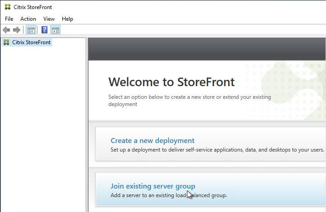This screenshot has width=326, height=212.
Task: Open the Help toolbar icon
Action: (x=45, y=30)
